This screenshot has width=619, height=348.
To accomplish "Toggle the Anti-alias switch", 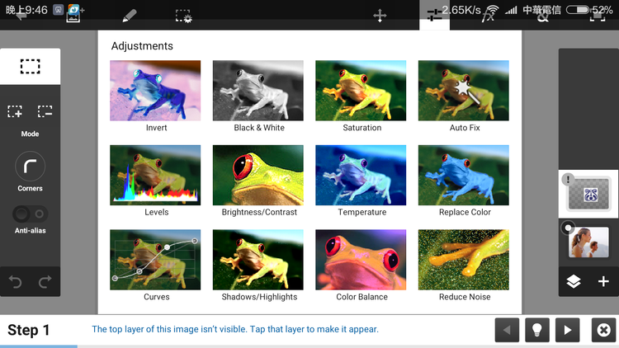I will coord(30,214).
